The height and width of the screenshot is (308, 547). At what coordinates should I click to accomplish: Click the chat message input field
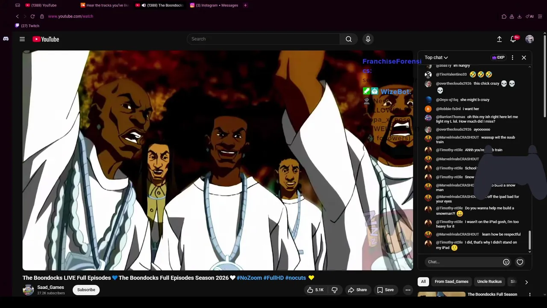click(x=463, y=262)
